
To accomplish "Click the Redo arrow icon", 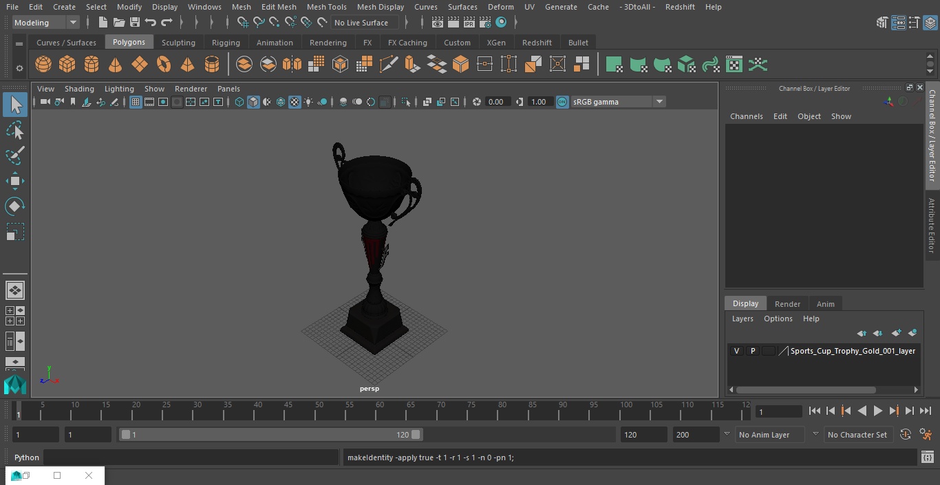I will 167,23.
